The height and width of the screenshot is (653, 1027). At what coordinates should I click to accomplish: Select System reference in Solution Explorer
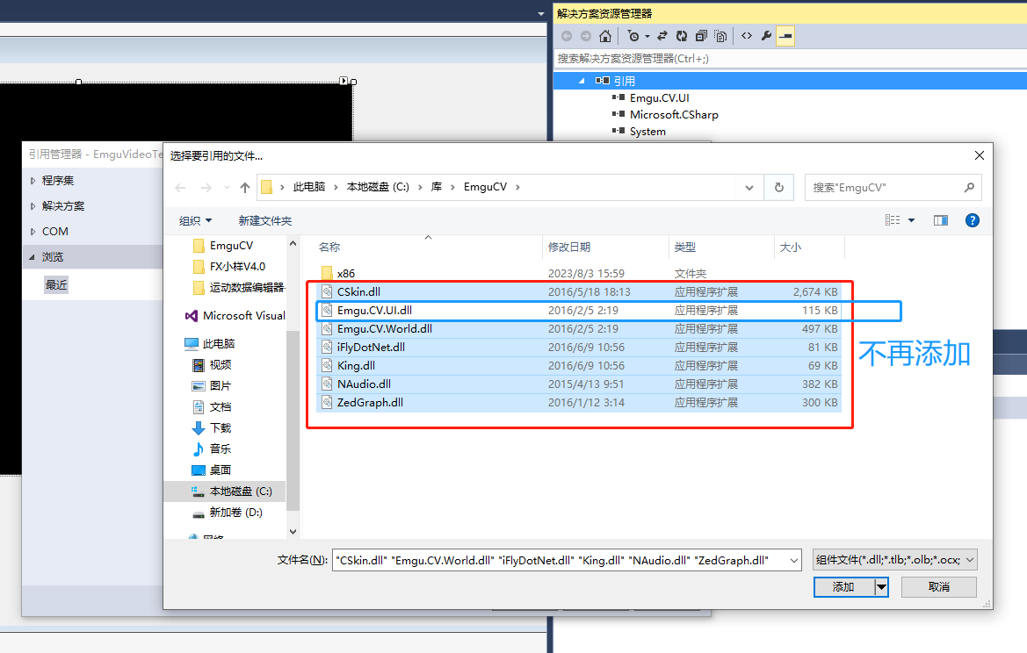click(647, 132)
